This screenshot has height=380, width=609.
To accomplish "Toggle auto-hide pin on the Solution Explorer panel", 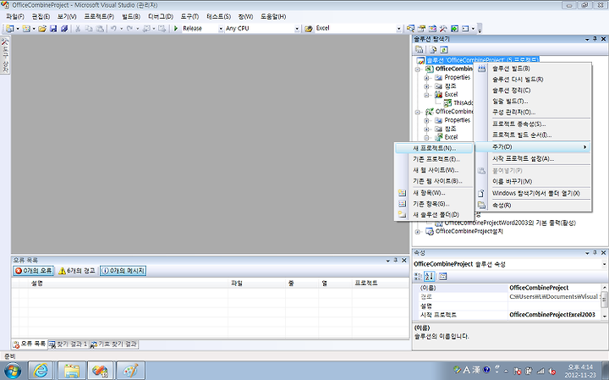I will pyautogui.click(x=595, y=39).
